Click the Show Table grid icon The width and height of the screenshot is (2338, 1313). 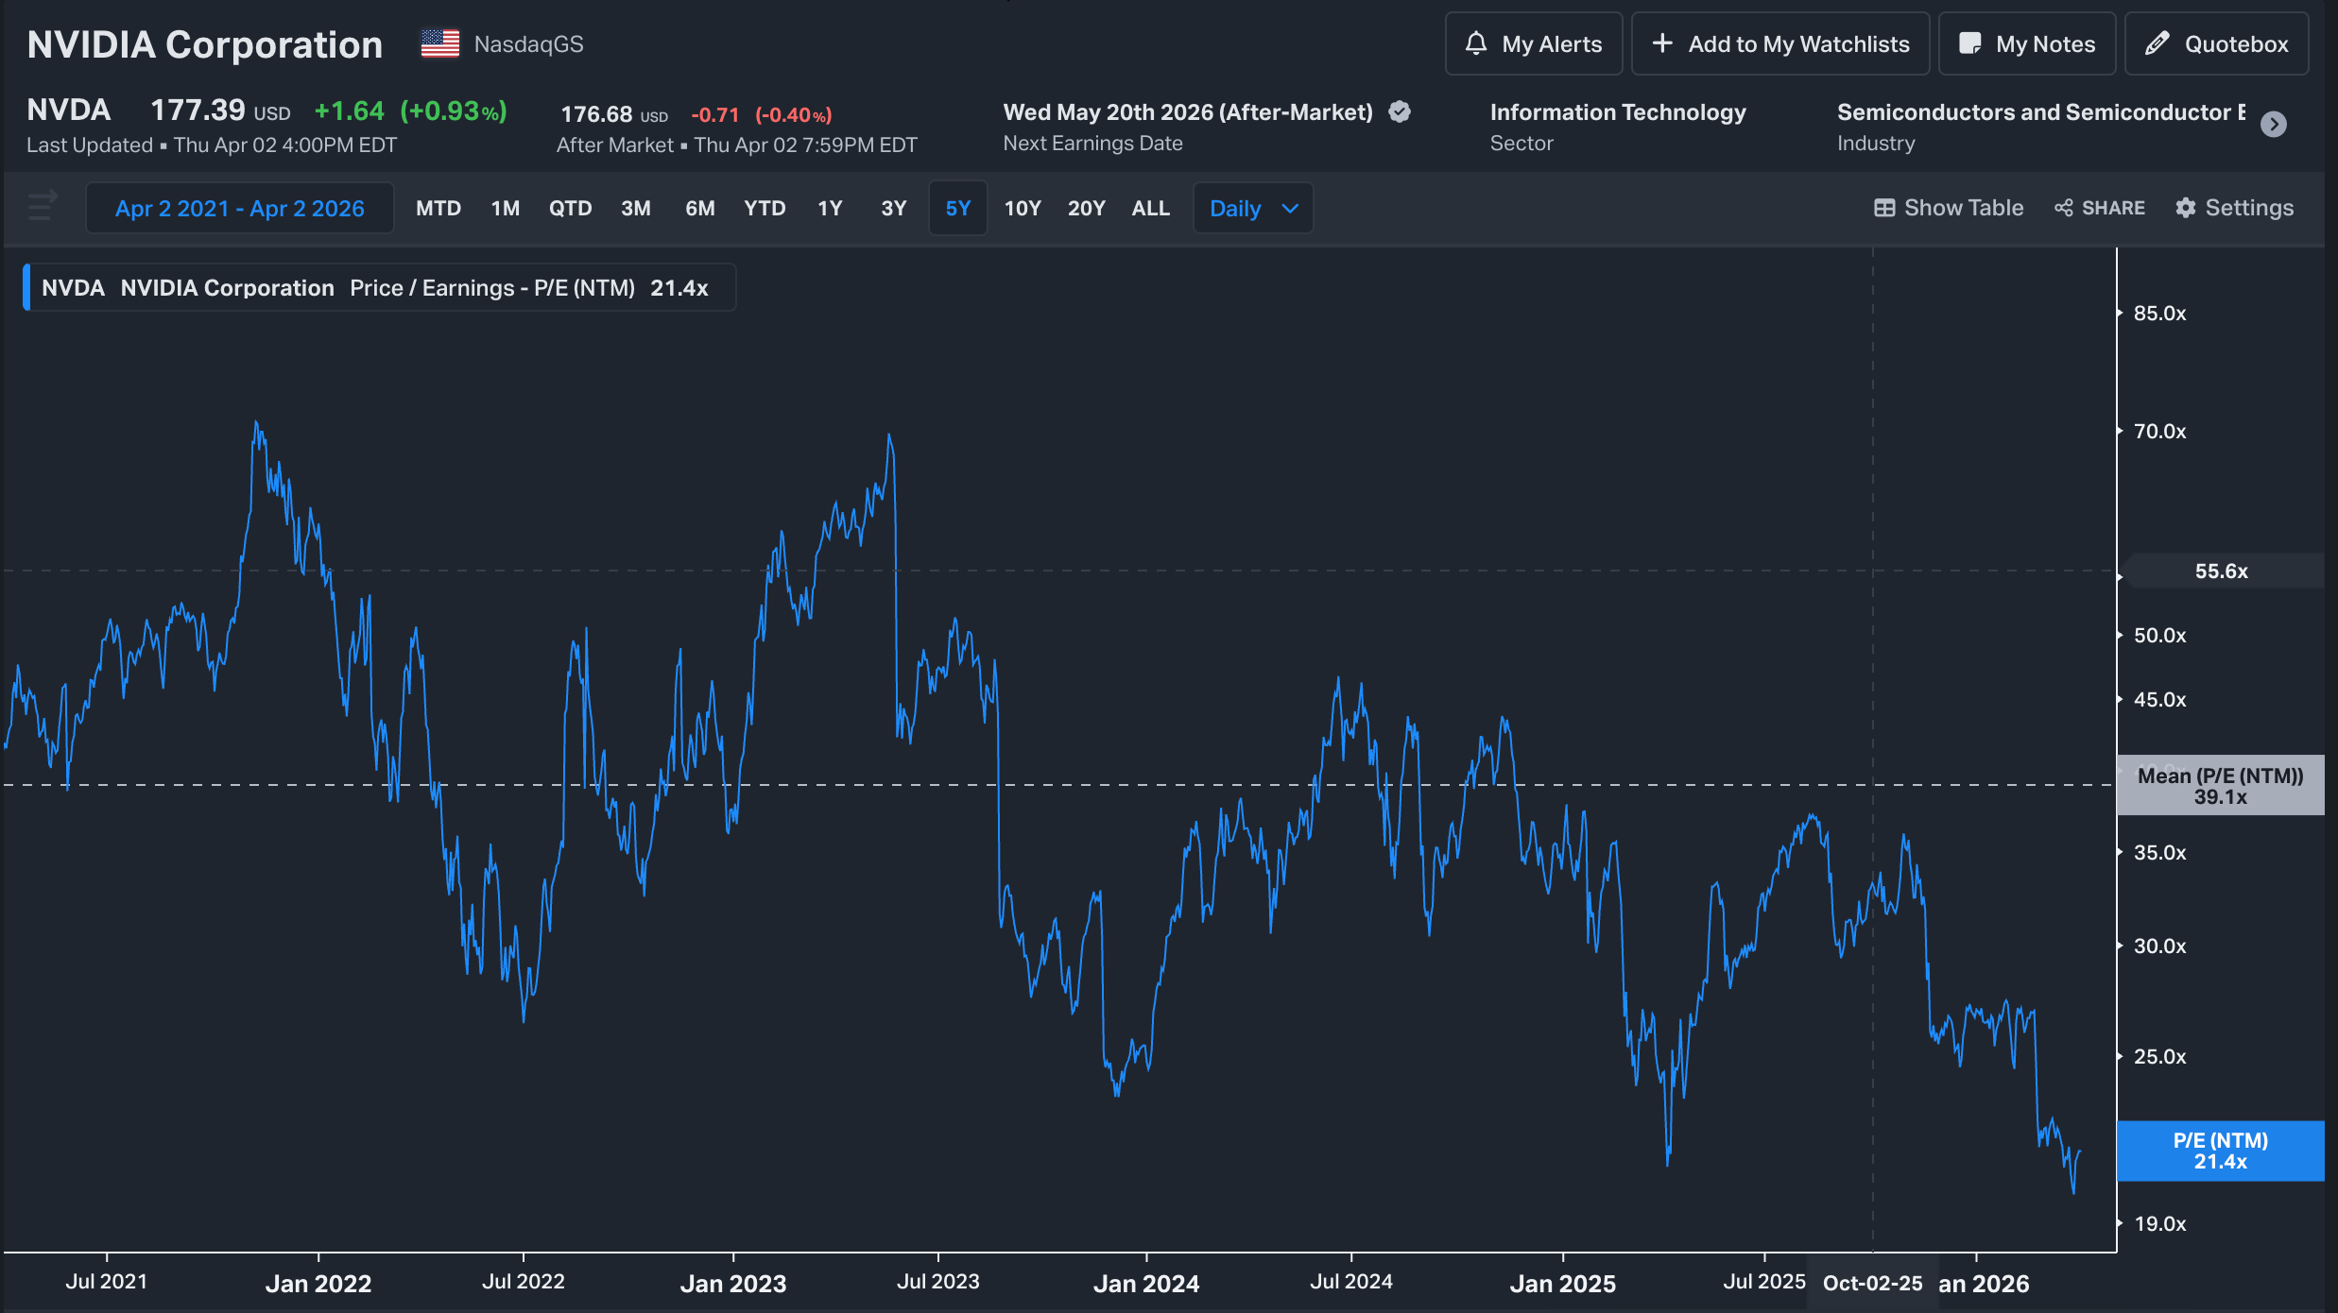coord(1883,208)
